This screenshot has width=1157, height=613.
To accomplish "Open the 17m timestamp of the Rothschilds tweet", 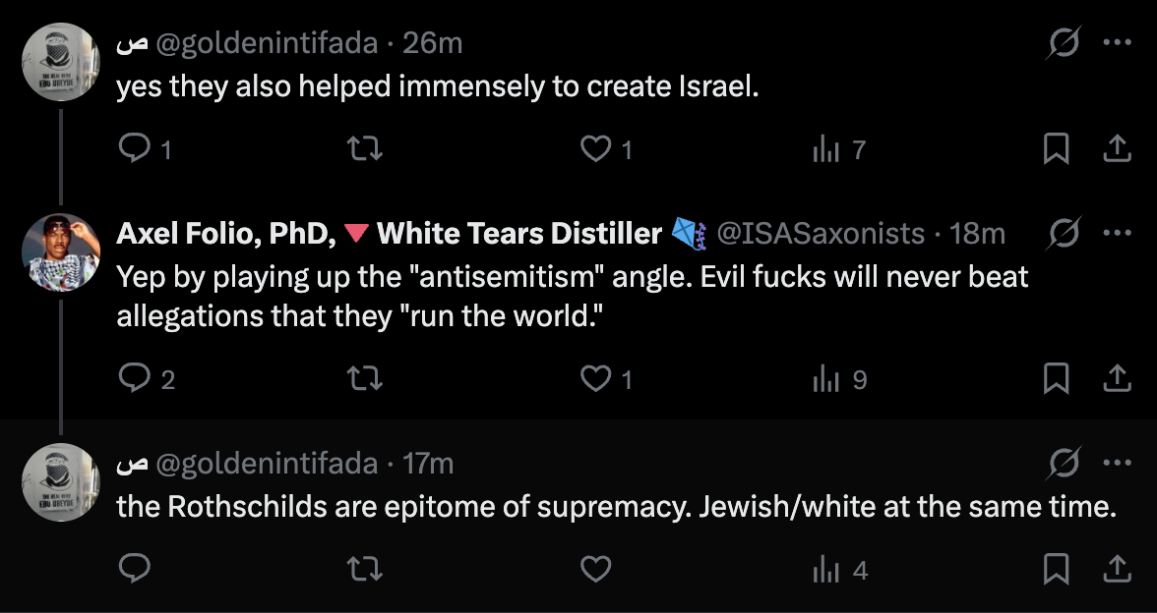I will pyautogui.click(x=428, y=462).
